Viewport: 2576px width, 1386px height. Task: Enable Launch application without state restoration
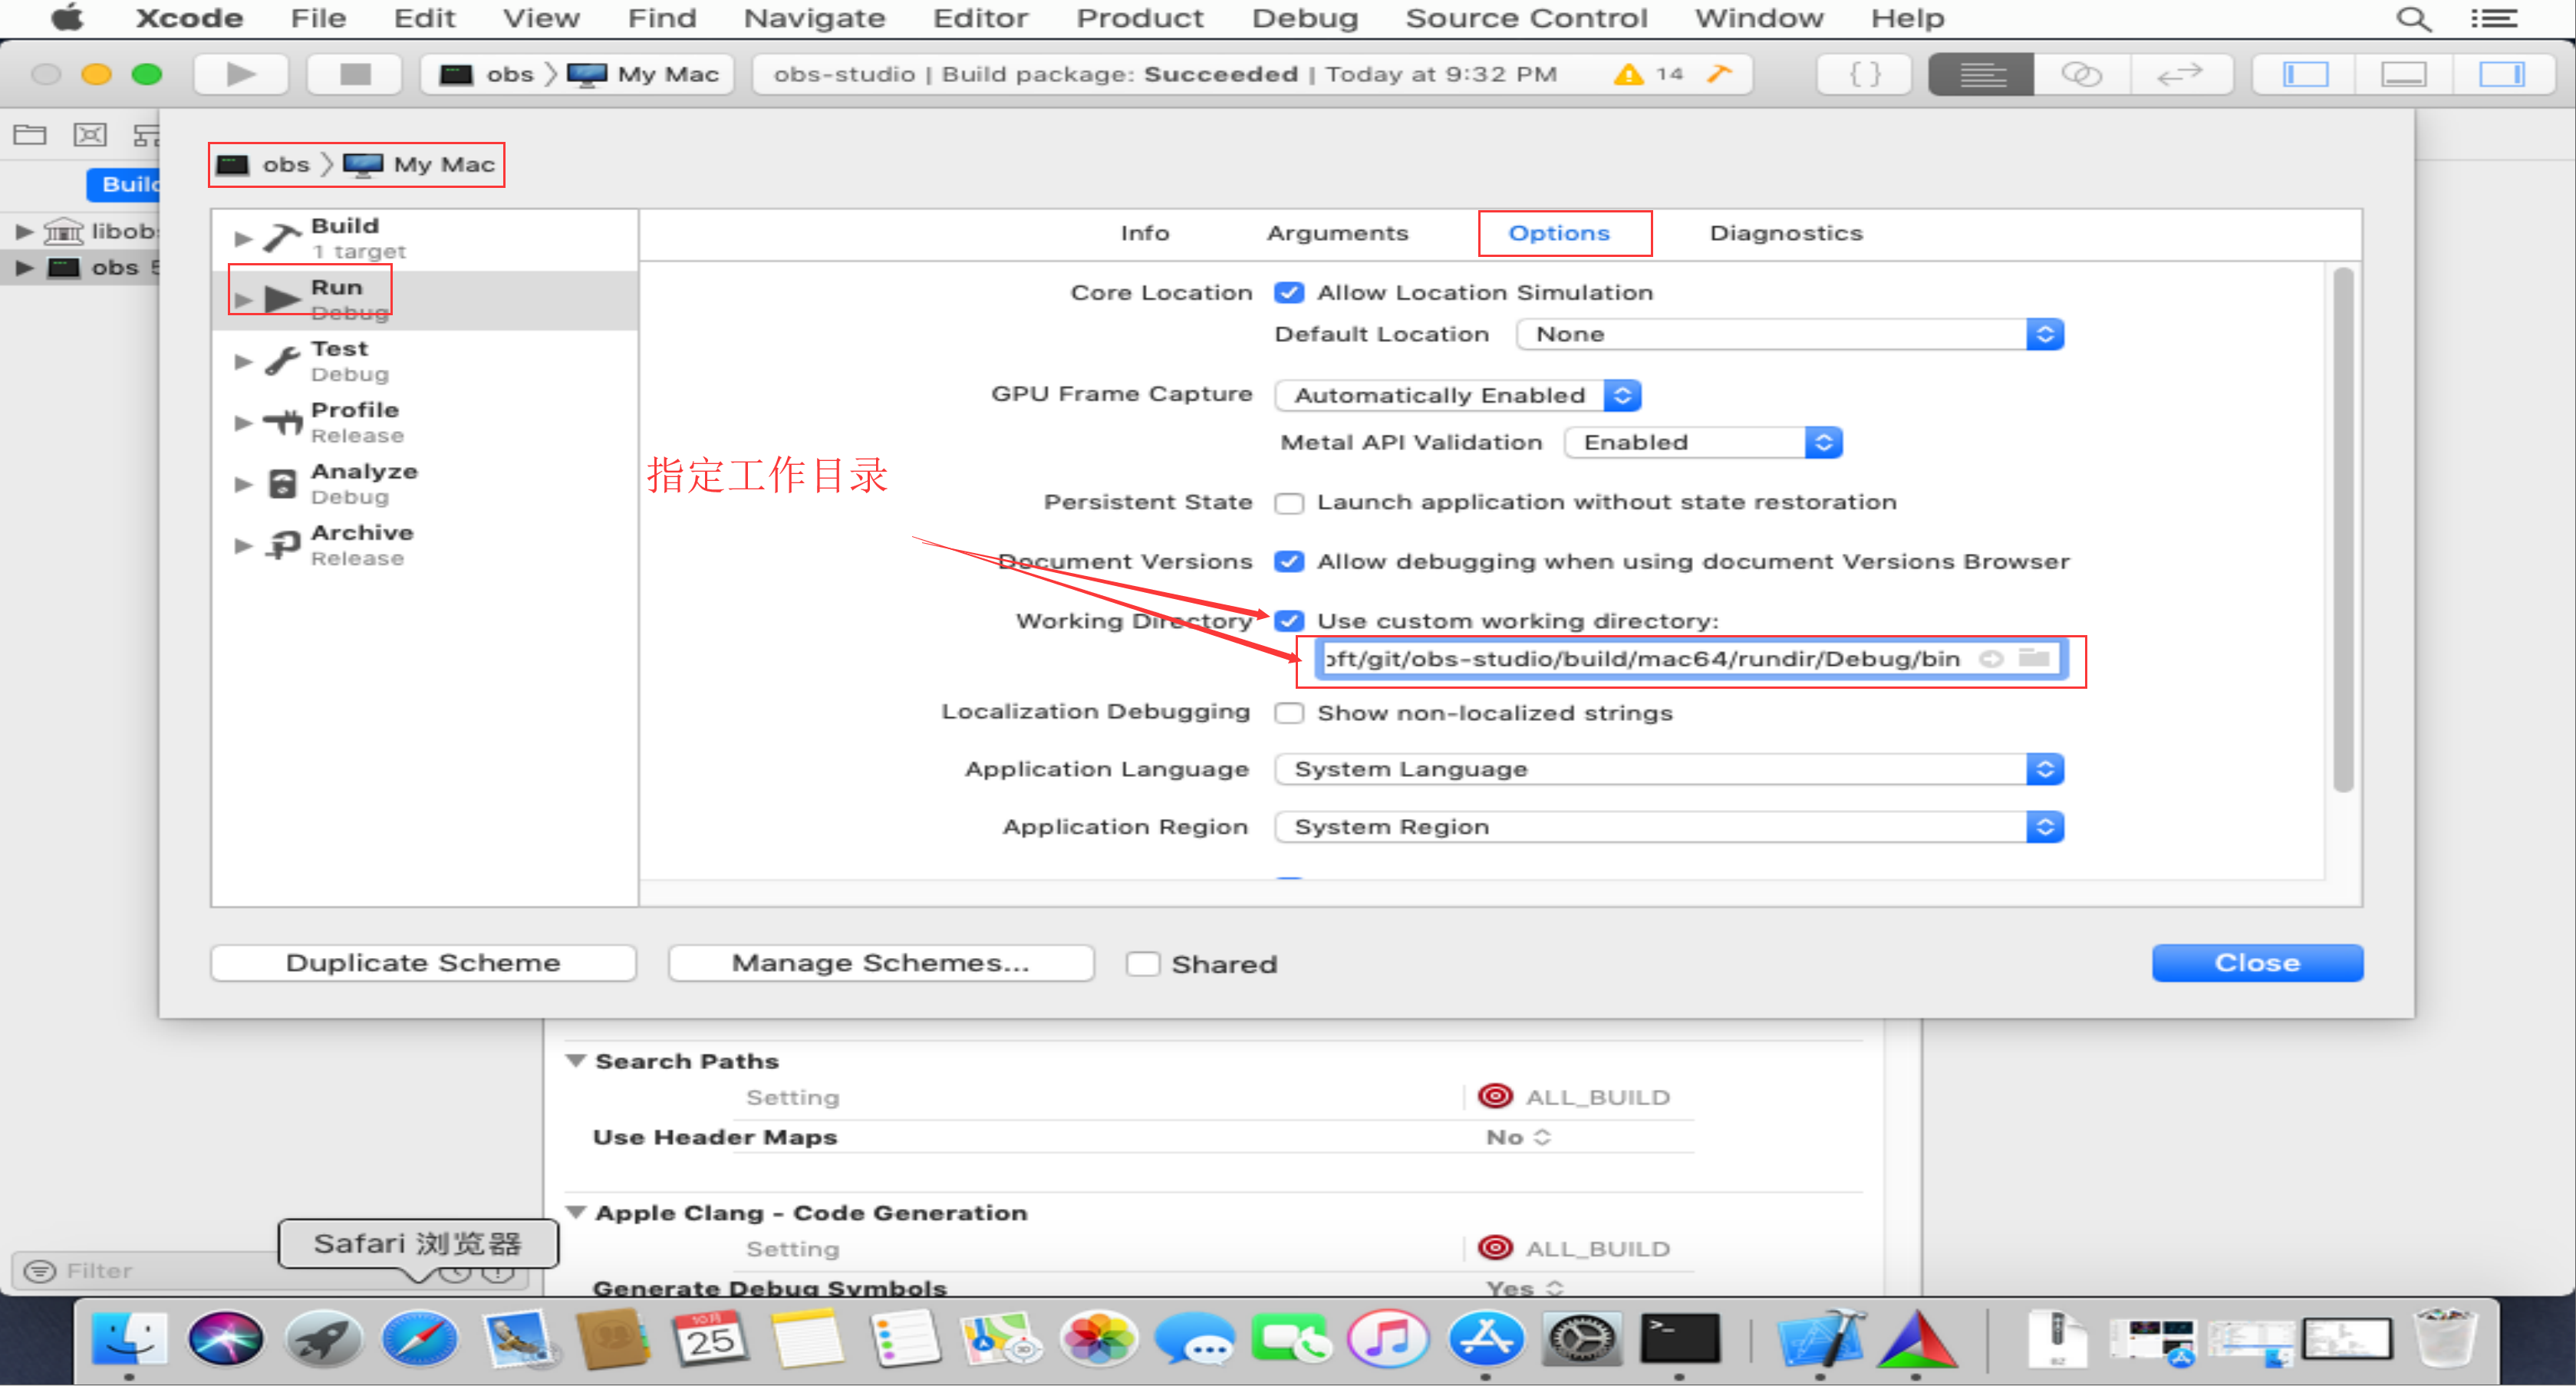click(x=1289, y=502)
